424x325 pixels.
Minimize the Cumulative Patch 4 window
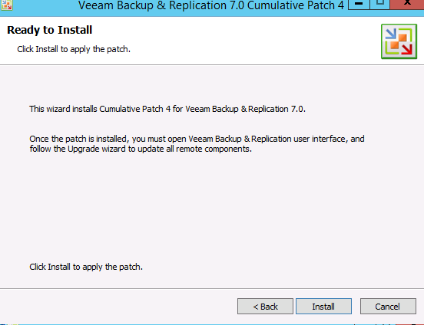359,4
